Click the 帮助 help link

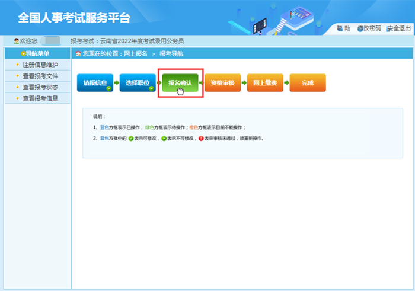344,28
